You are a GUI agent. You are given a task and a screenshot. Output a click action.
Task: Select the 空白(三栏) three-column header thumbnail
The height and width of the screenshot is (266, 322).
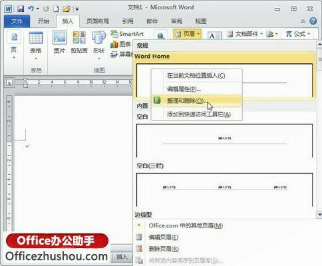coord(224,190)
